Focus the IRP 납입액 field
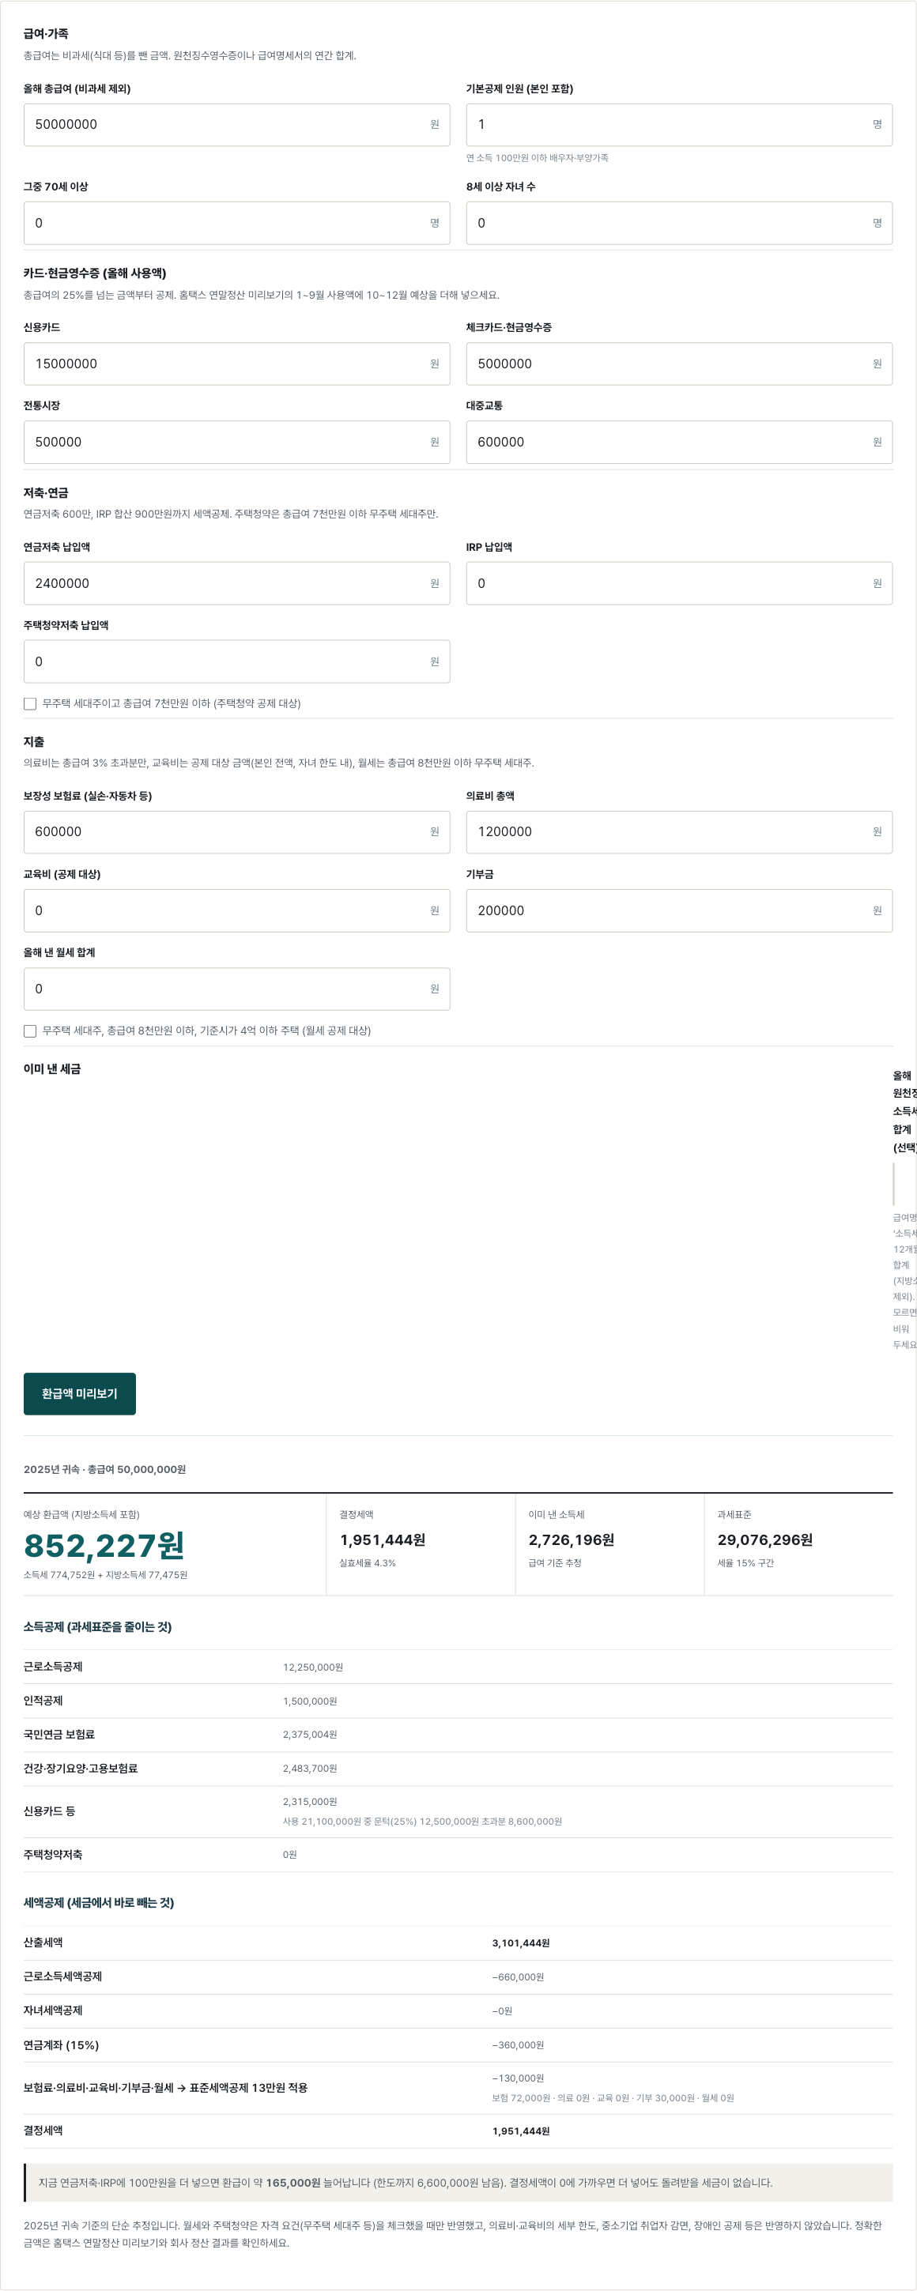Viewport: 917px width, 2291px height. click(x=678, y=583)
